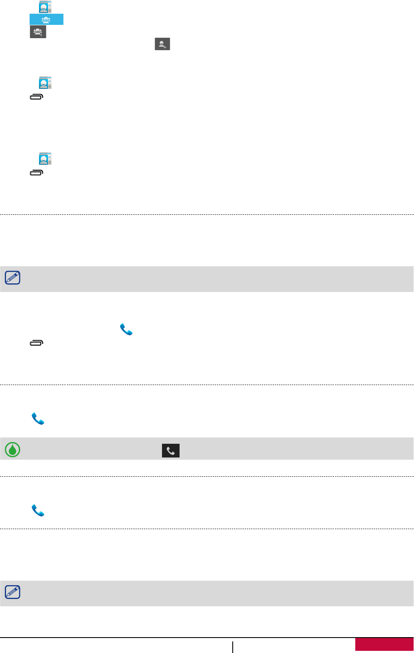Screen dimensions: 414x653
Task: Click the upper gray note banner
Action: click(x=214, y=279)
